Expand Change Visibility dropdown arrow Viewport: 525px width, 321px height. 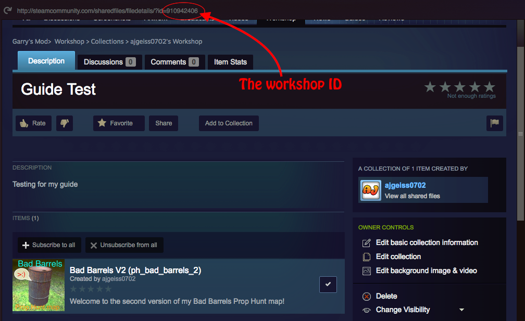point(461,310)
